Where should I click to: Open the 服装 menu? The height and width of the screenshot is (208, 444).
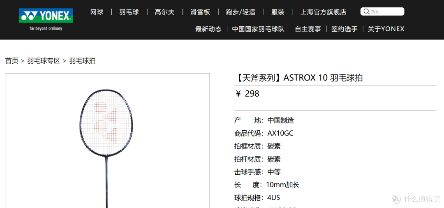[x=278, y=12]
